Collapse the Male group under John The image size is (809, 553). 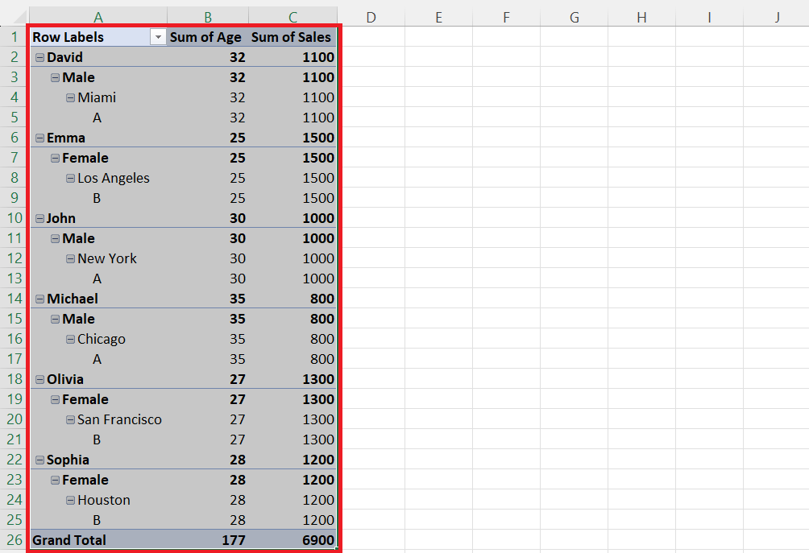click(x=55, y=238)
